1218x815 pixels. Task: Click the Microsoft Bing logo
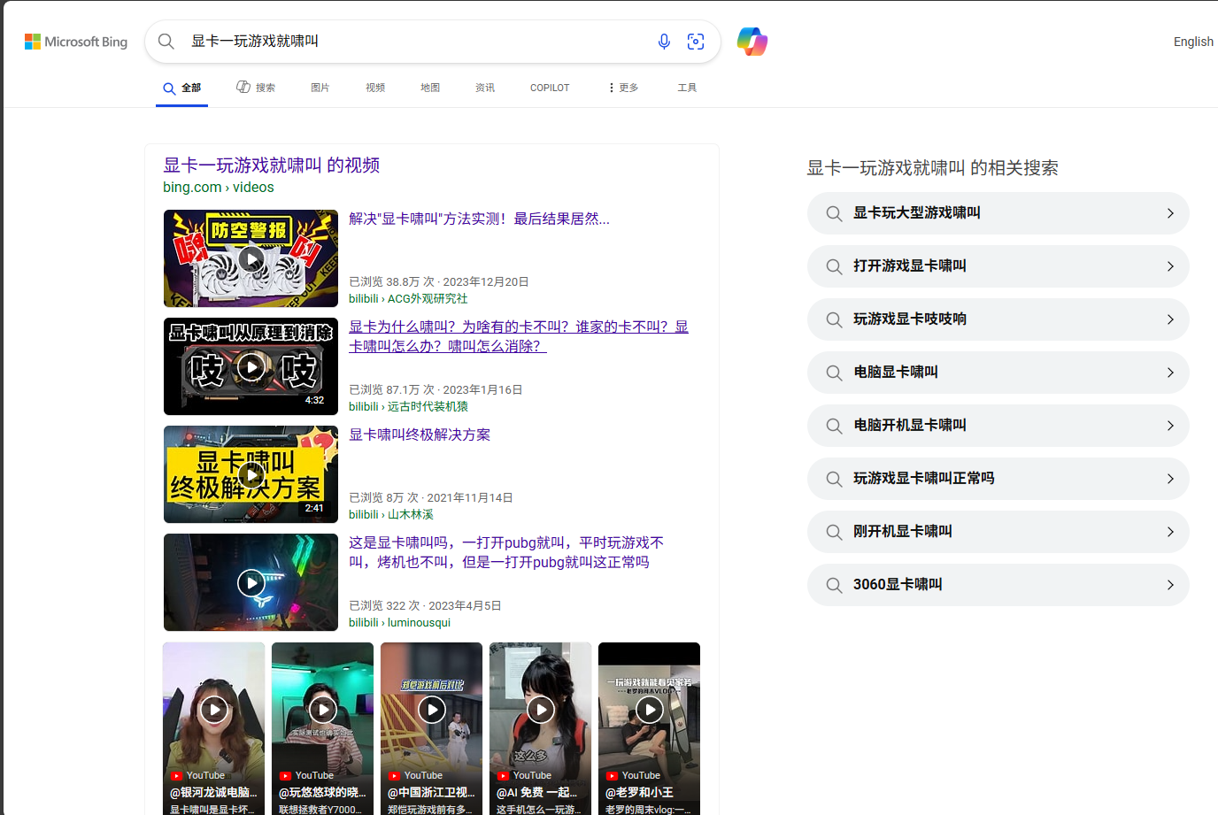[75, 41]
